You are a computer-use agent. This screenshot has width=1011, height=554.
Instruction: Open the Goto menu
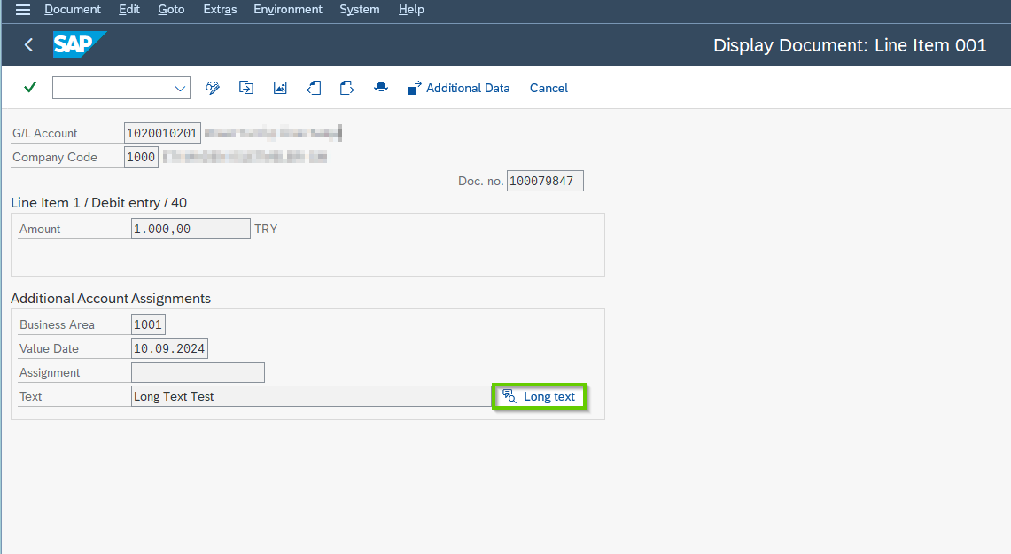(x=171, y=10)
